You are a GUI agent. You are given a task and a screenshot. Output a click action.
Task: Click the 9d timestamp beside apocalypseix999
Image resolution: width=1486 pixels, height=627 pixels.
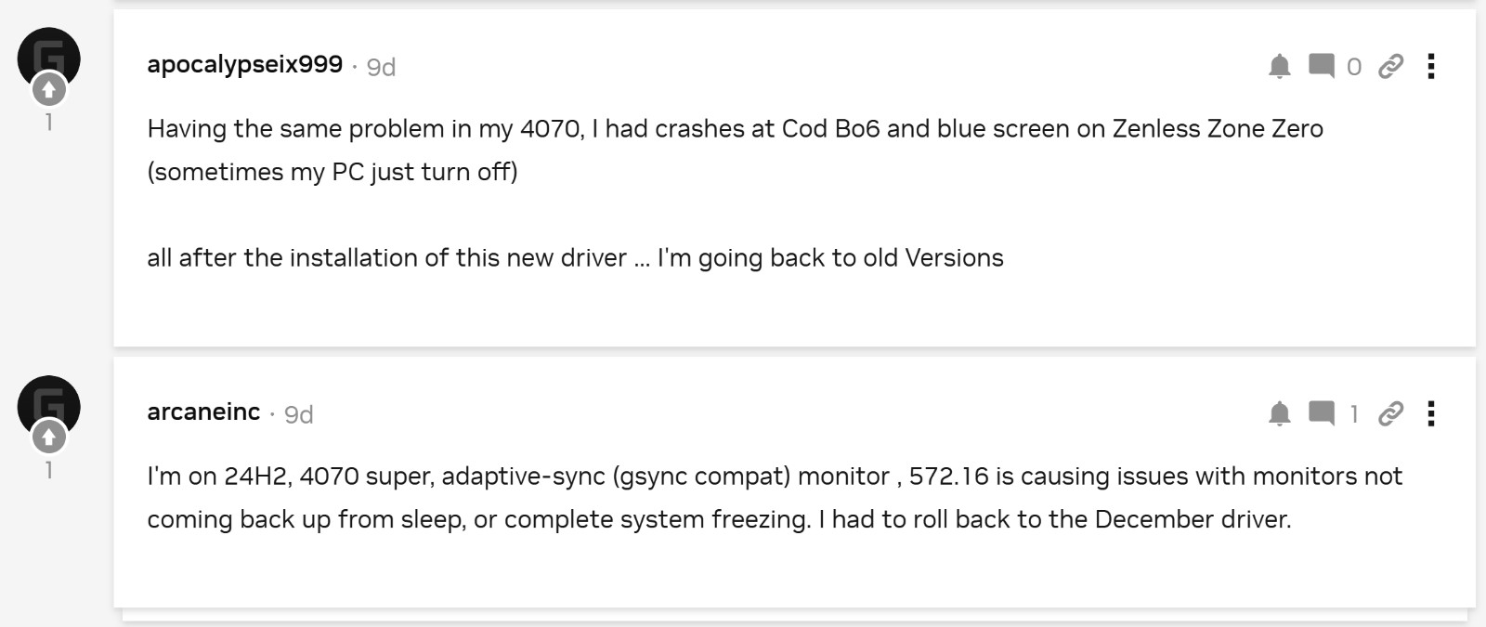(x=381, y=67)
